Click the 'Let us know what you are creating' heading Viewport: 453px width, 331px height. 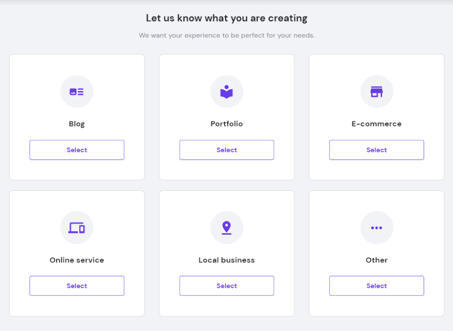[x=226, y=18]
